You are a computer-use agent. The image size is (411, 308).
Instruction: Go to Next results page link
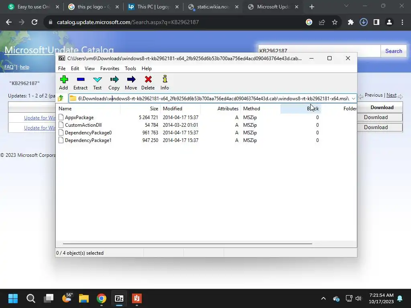coord(391,95)
